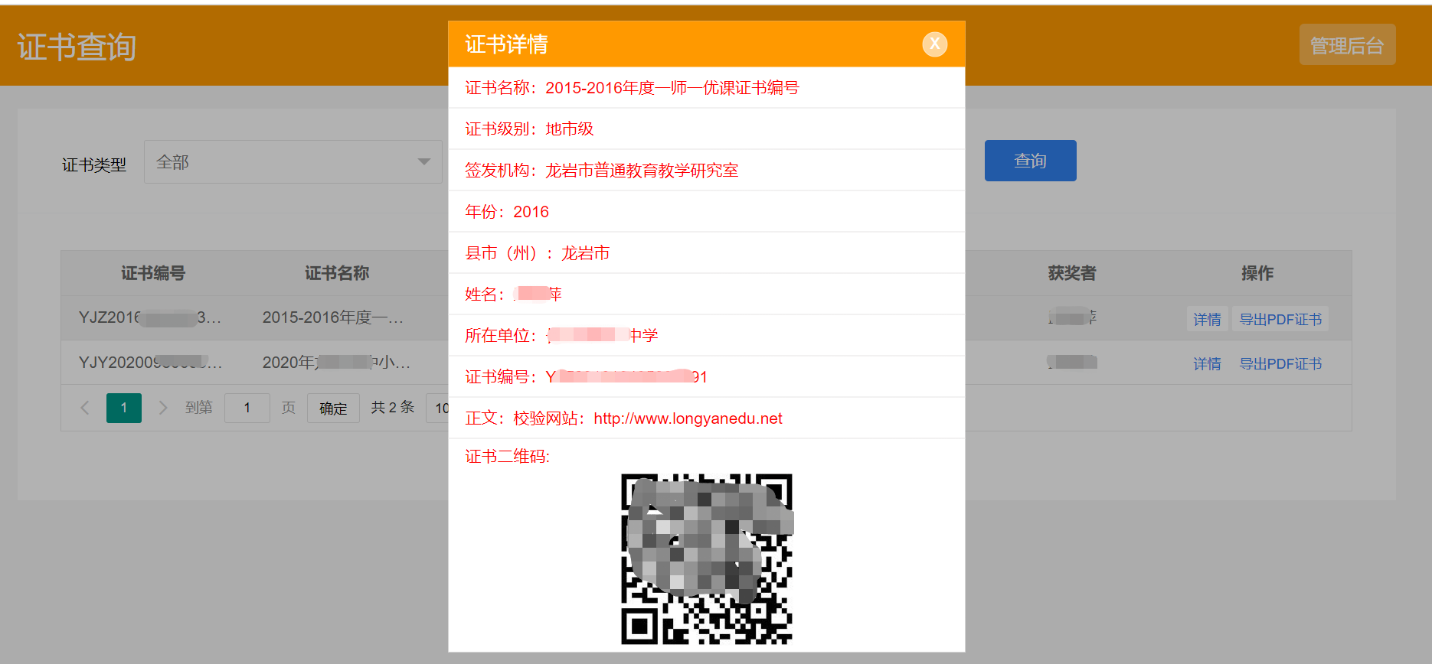The height and width of the screenshot is (664, 1432).
Task: Click 导出PDF证书 for the YJZ2016 row
Action: 1280,319
